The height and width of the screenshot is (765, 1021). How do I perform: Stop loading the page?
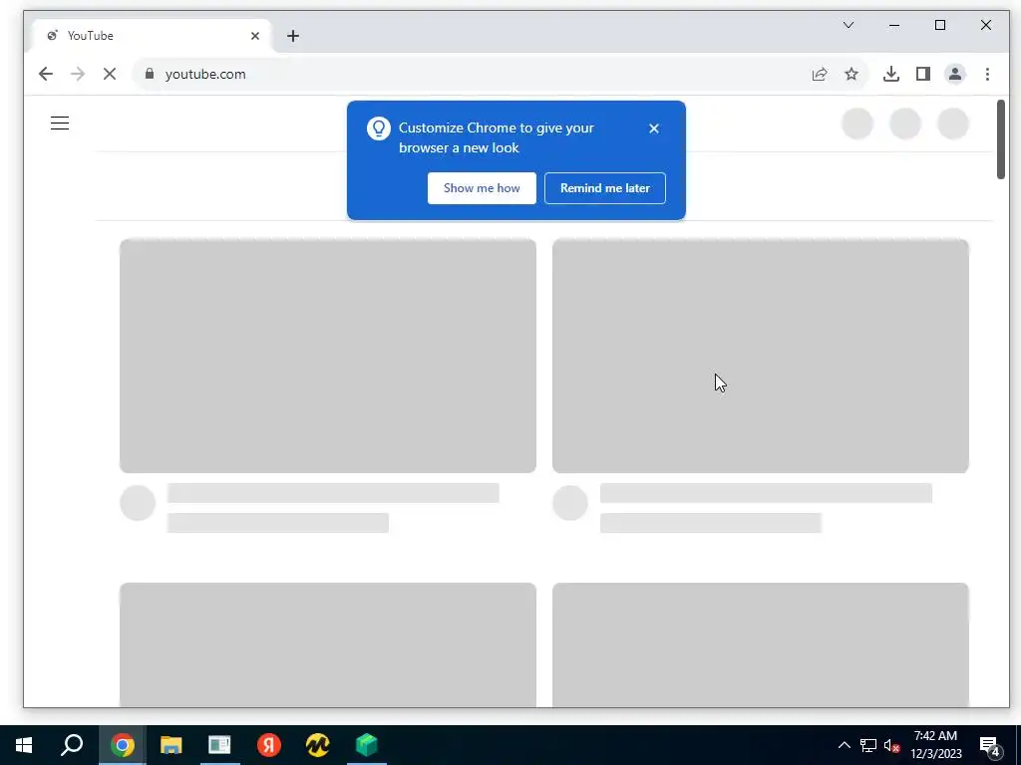pos(110,74)
